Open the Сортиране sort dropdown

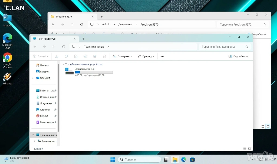click(x=123, y=56)
